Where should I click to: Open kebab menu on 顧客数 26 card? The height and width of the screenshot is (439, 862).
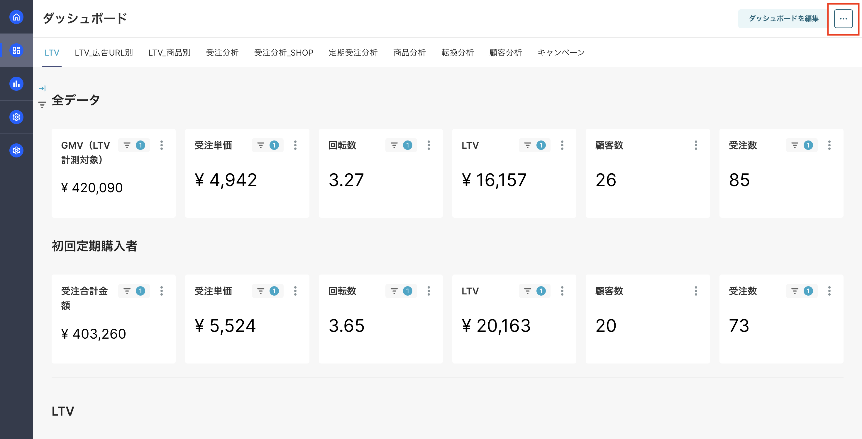point(696,145)
